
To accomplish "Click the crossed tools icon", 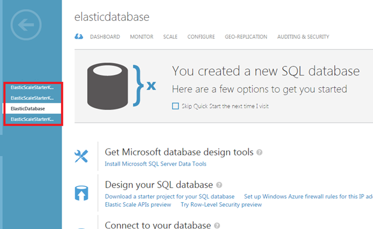I will click(x=81, y=156).
